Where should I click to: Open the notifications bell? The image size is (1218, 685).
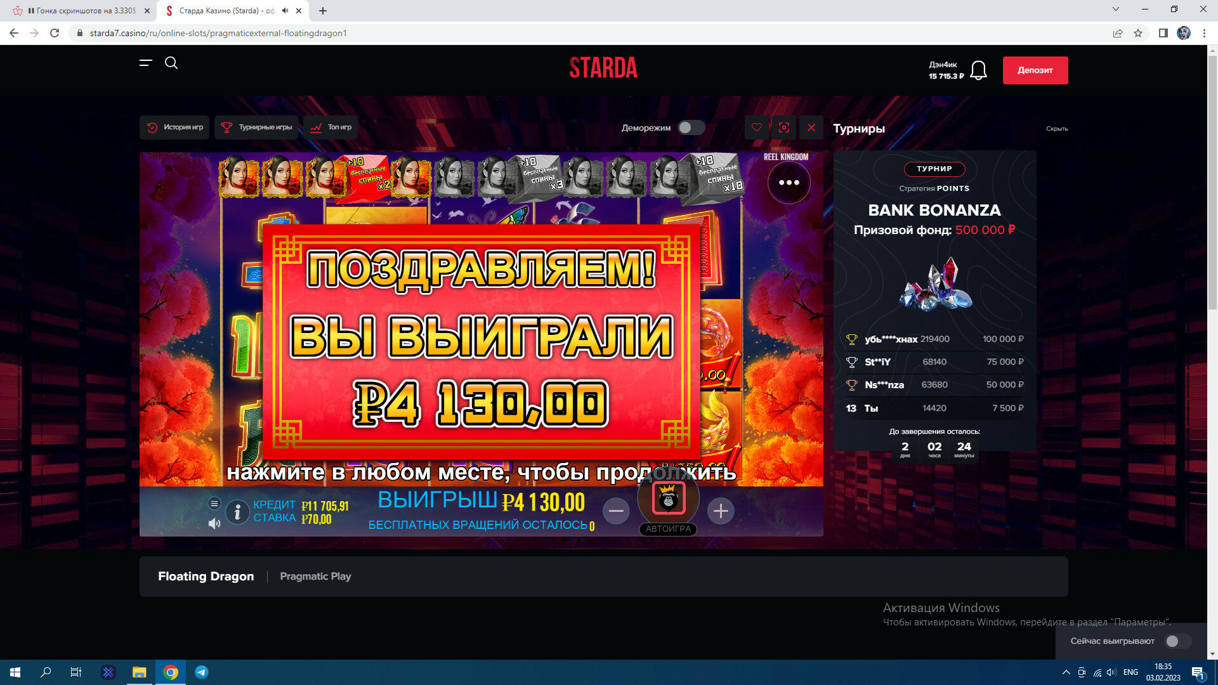tap(978, 70)
